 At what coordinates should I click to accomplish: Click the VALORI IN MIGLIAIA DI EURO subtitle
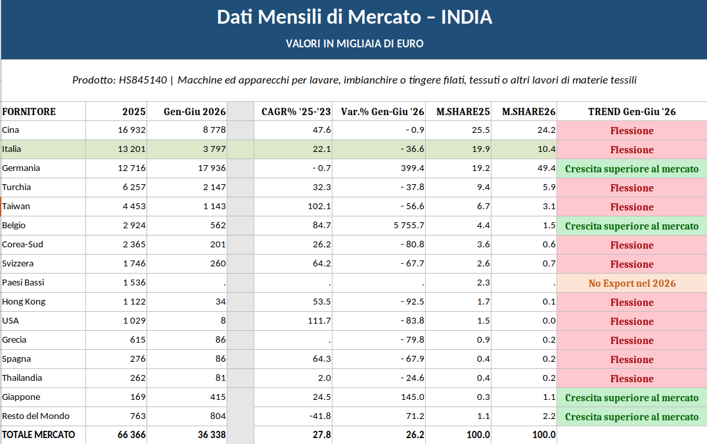354,44
